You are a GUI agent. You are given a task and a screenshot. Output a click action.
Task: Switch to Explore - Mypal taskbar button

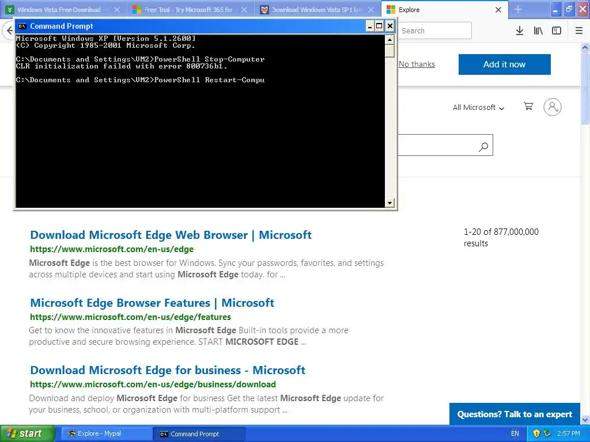(x=107, y=434)
